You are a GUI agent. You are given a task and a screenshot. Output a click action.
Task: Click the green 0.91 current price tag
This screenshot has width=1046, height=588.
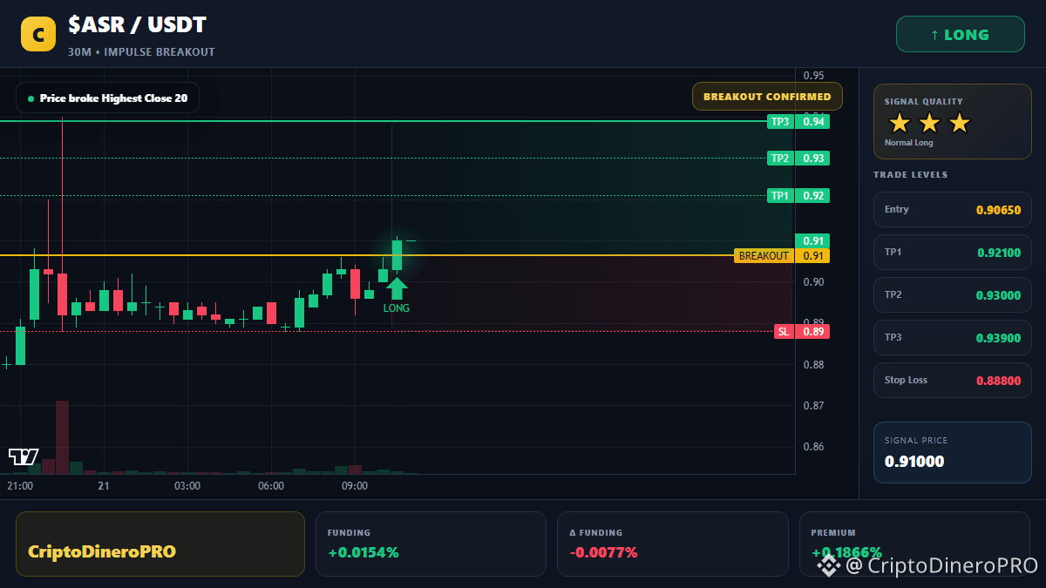[812, 241]
